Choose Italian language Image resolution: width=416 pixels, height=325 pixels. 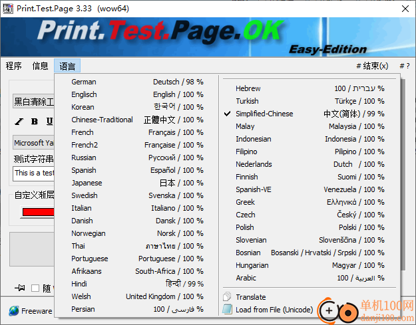[x=137, y=208]
